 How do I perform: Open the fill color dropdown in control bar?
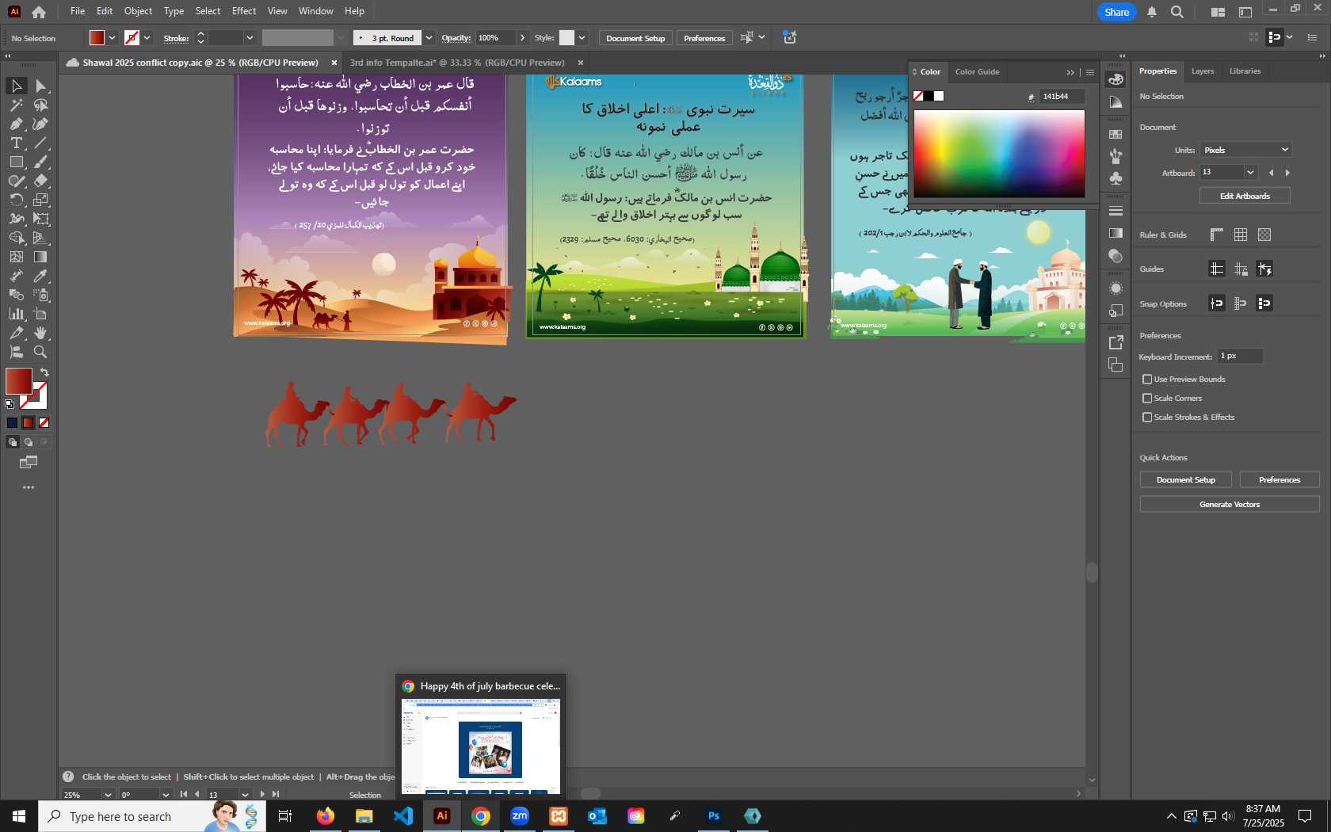tap(112, 38)
